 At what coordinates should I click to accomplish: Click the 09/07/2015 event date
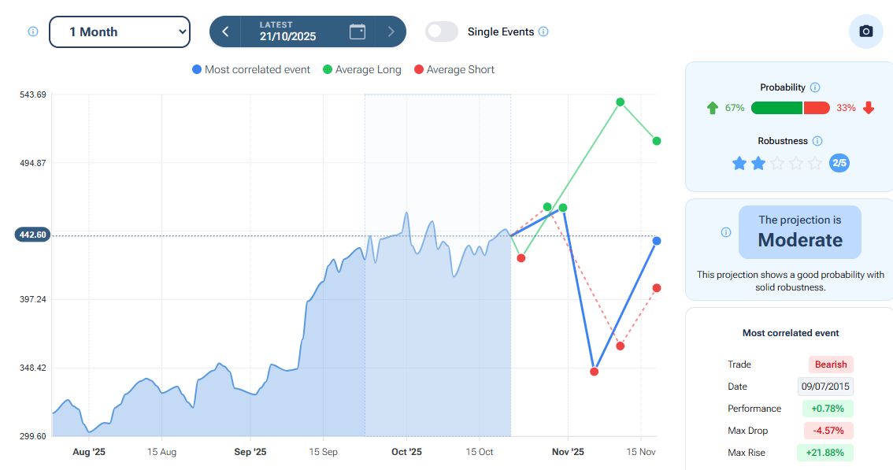(x=825, y=387)
